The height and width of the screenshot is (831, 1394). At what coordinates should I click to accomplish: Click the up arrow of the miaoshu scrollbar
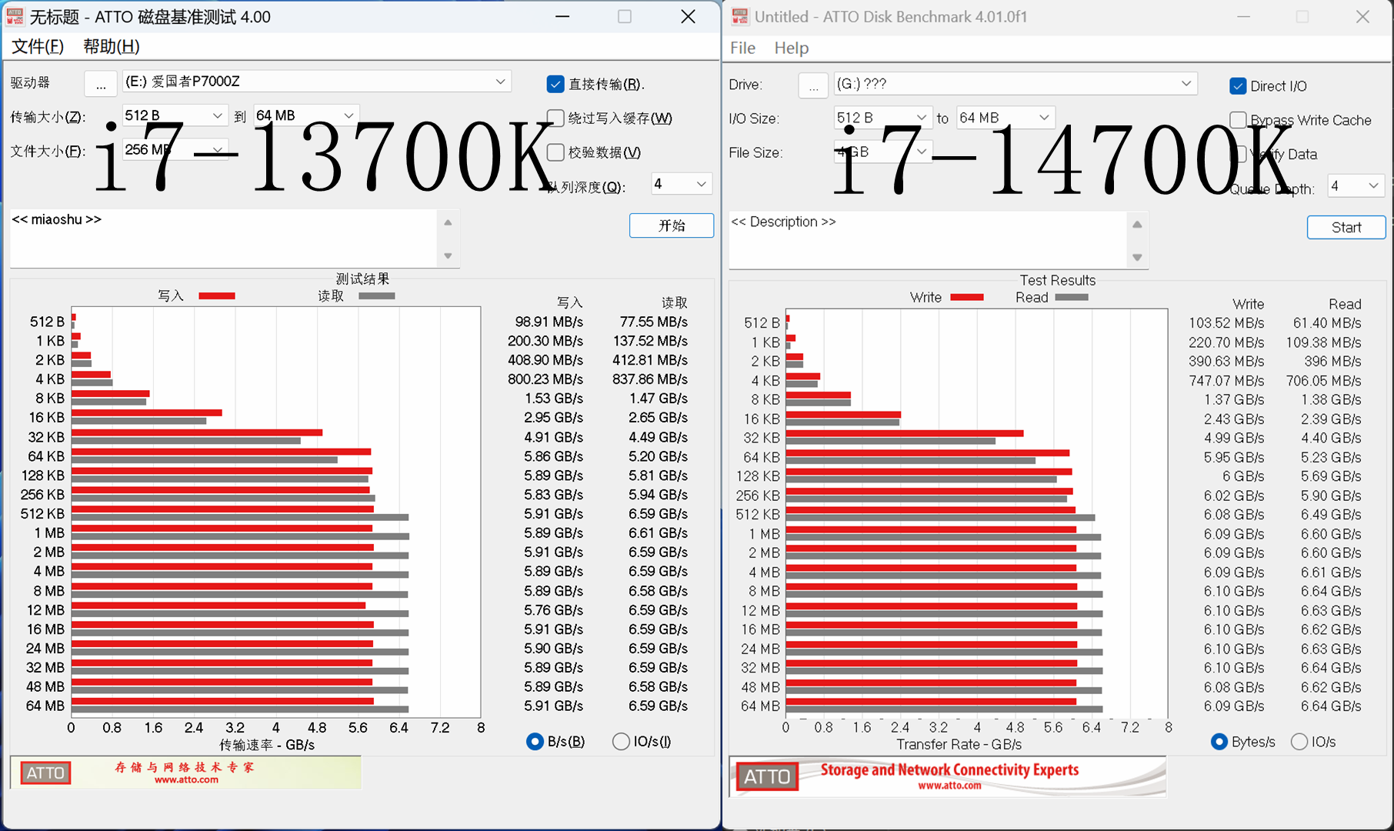448,222
